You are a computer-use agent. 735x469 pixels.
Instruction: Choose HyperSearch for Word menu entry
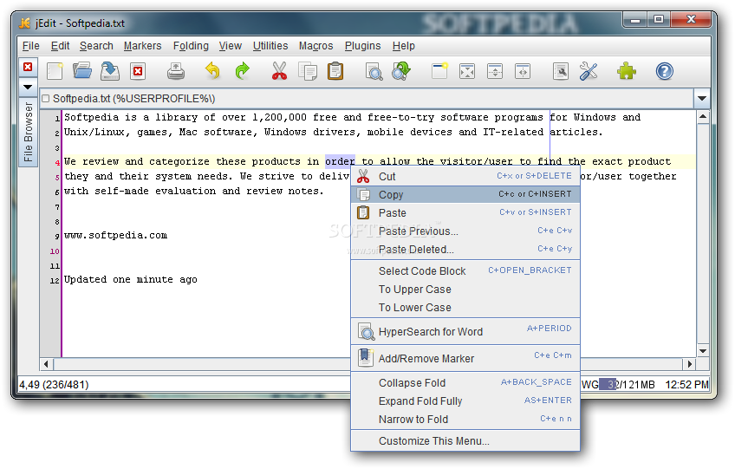pos(465,331)
